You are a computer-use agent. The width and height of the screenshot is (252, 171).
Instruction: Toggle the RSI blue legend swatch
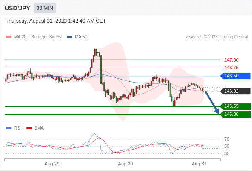point(9,128)
